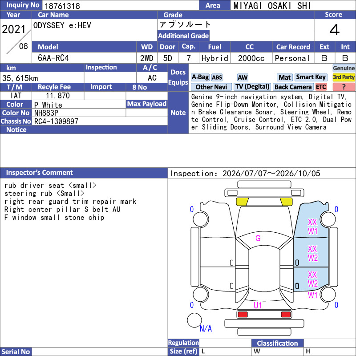Click the Other Navi badge
The image size is (356, 356).
point(211,87)
